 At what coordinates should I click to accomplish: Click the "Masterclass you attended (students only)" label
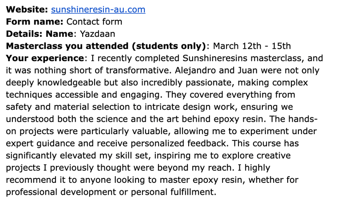coord(106,46)
